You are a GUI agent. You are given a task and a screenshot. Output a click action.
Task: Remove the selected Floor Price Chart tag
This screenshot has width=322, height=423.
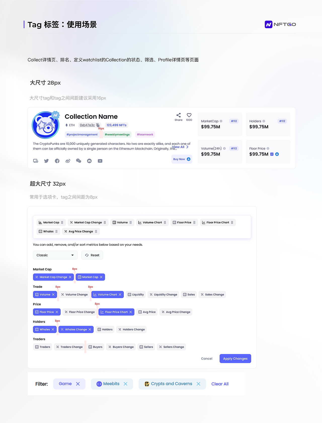(x=131, y=312)
